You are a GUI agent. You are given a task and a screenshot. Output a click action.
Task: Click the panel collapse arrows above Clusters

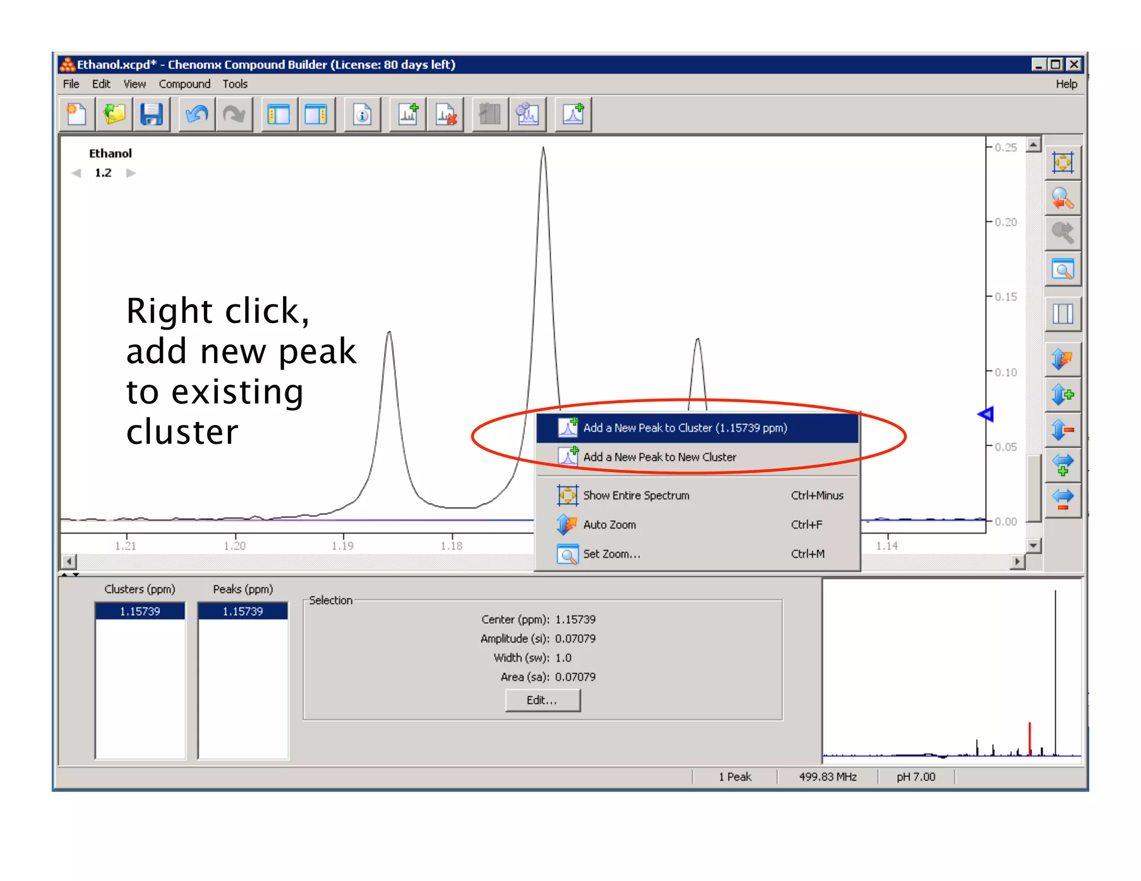click(x=70, y=574)
